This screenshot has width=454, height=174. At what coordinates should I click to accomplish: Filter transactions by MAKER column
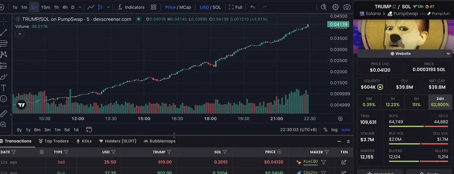(327, 152)
